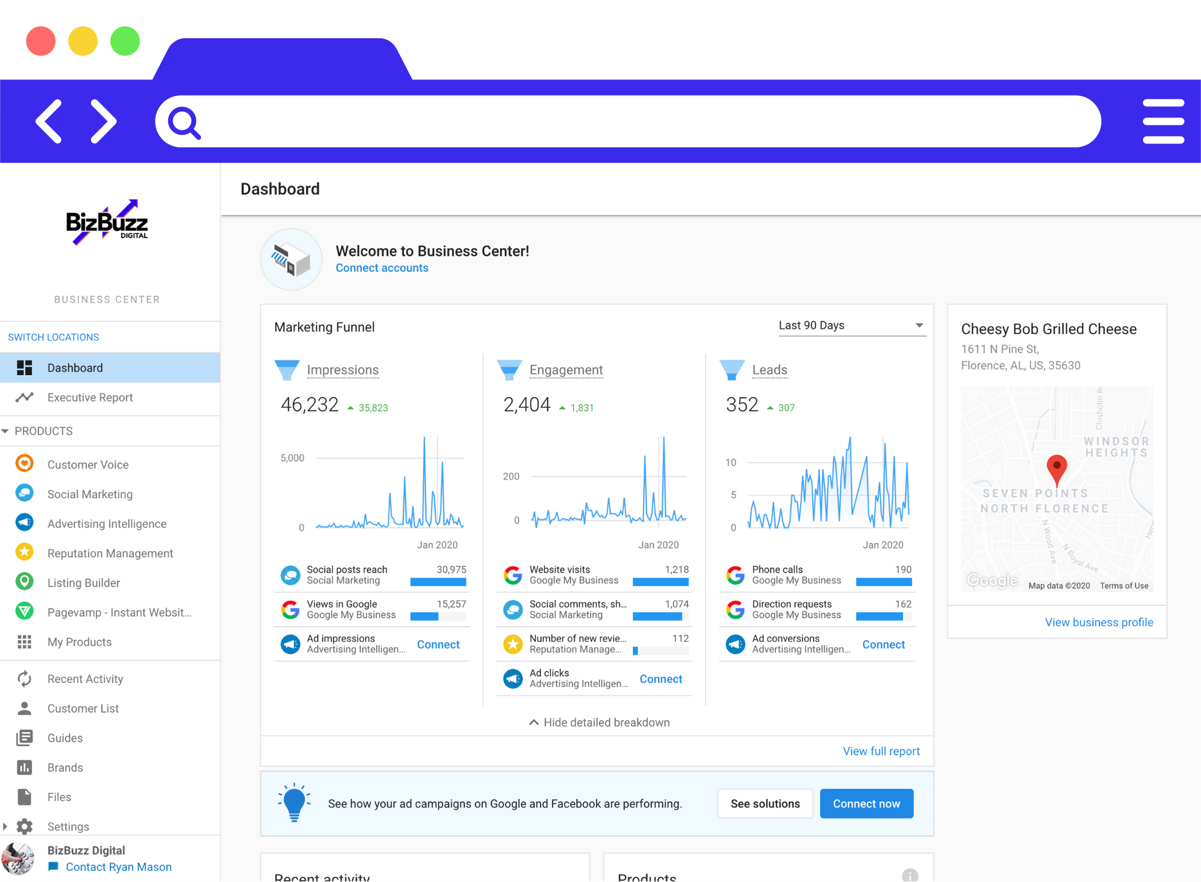Screen dimensions: 1201x882
Task: Click the Website visits row
Action: click(x=594, y=575)
